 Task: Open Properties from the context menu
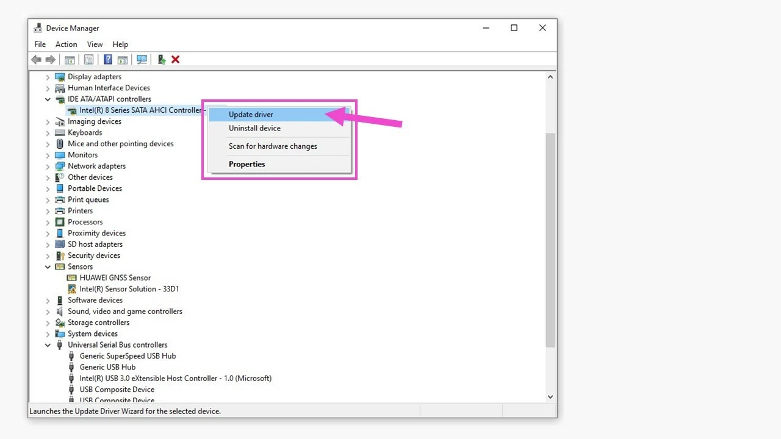(247, 164)
